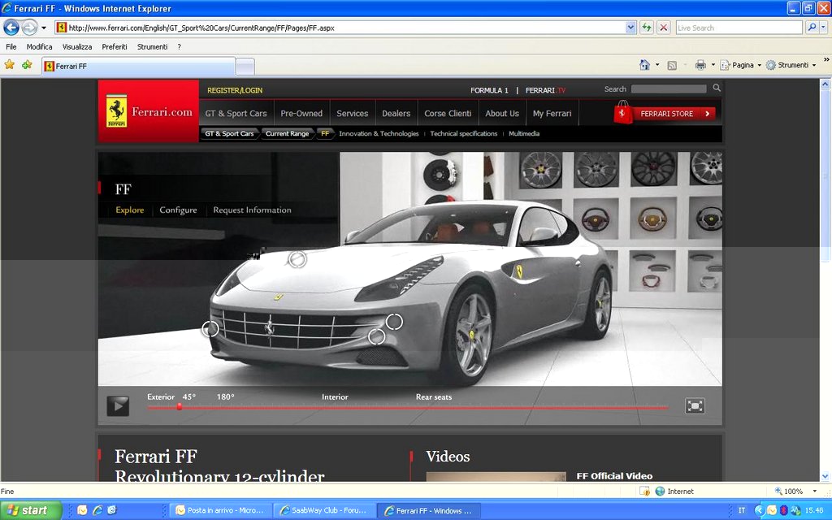Image resolution: width=832 pixels, height=520 pixels.
Task: Click the Live Search magnifier button
Action: pyautogui.click(x=812, y=27)
